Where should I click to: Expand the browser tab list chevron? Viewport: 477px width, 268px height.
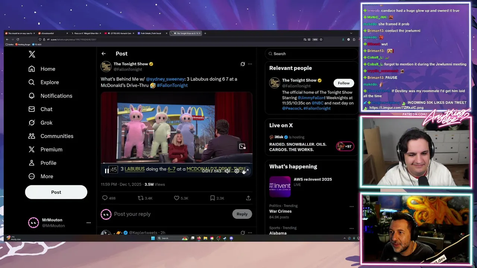pos(351,33)
